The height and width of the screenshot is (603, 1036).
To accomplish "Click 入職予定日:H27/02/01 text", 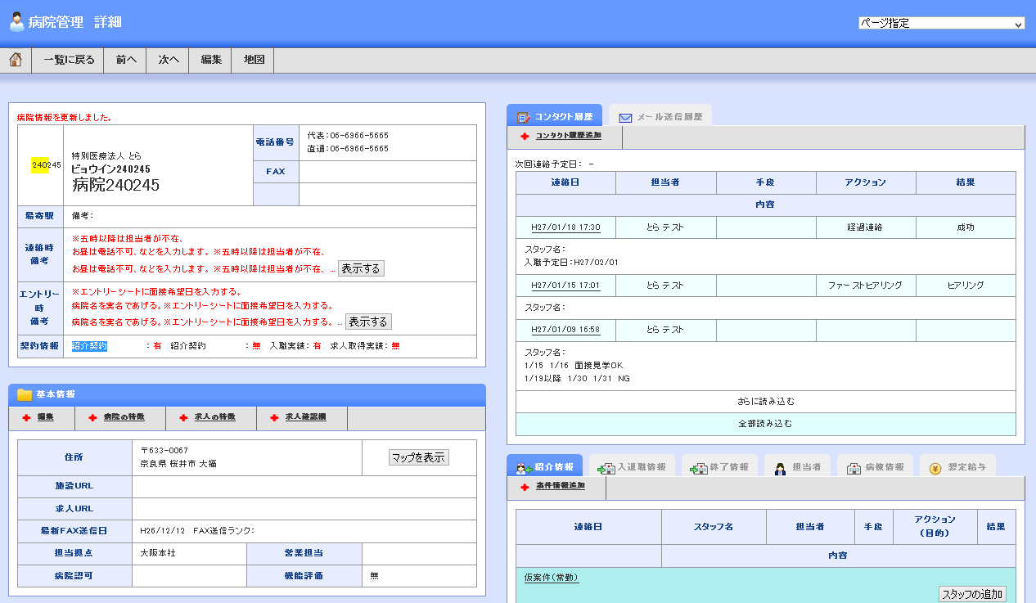I will tap(571, 263).
